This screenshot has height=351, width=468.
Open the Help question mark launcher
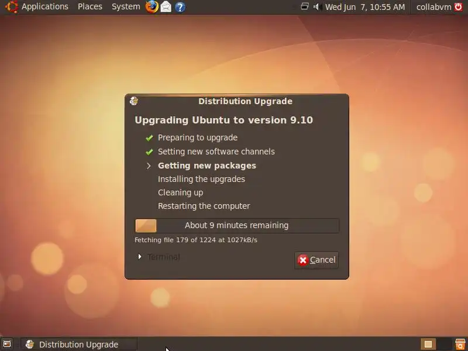[x=180, y=7]
